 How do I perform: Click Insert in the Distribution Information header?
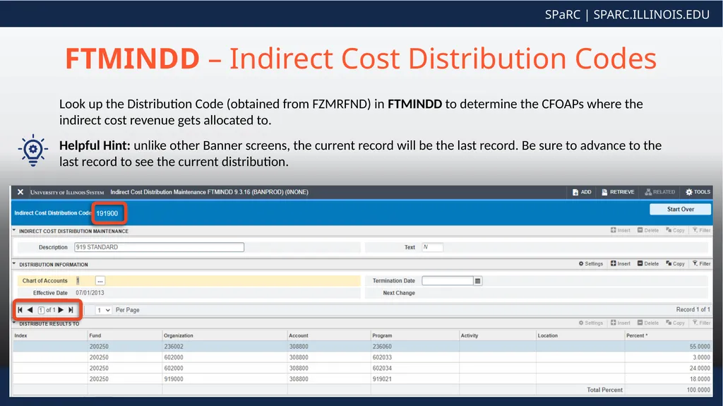[620, 264]
